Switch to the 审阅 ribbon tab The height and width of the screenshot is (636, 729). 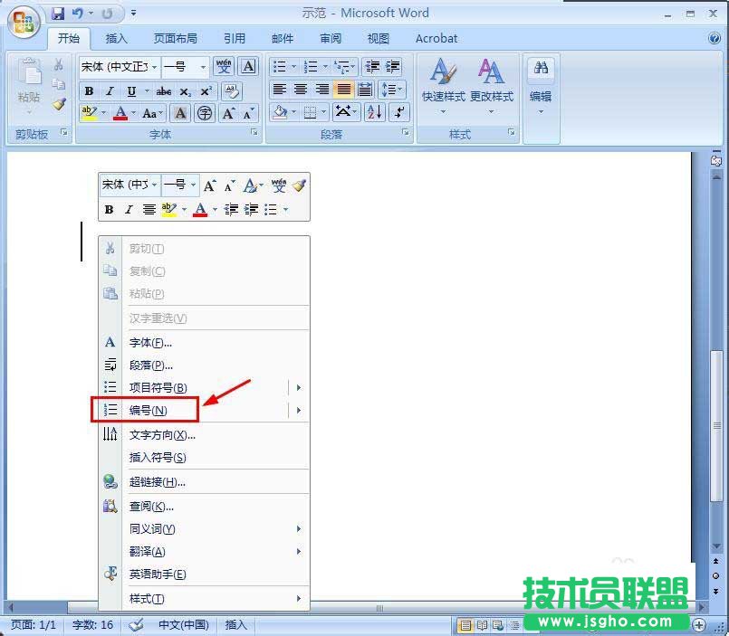(x=331, y=38)
